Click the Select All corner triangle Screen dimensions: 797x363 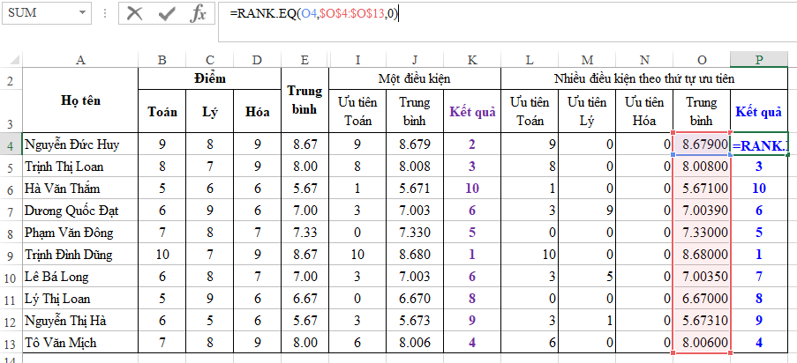pyautogui.click(x=11, y=59)
